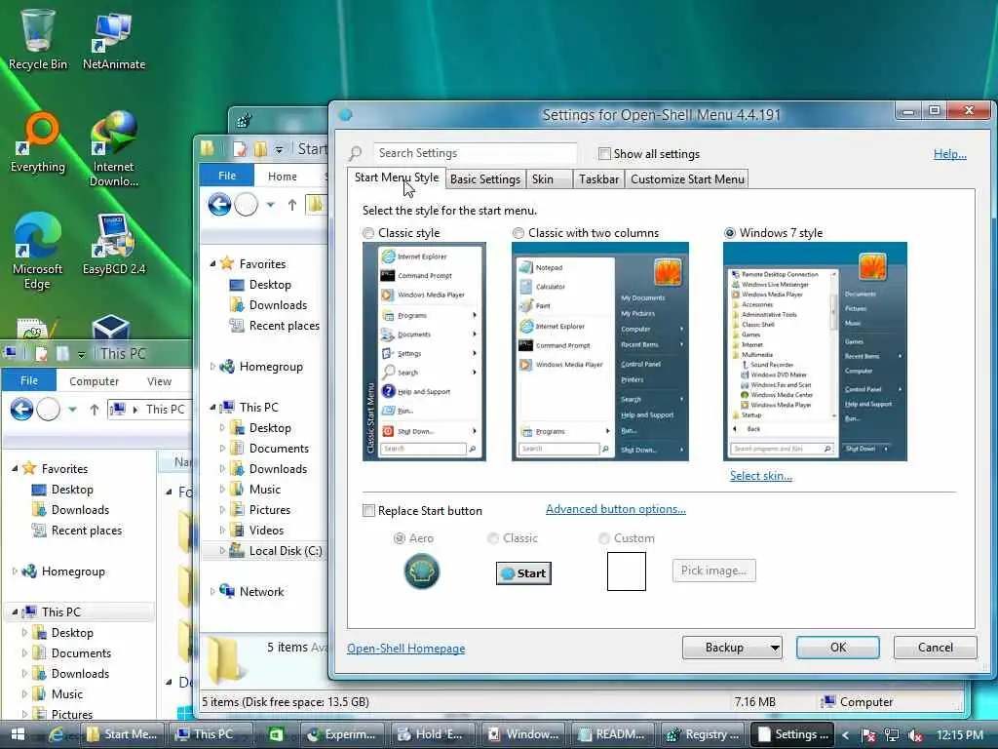Open recent locations dropdown in This PC window

click(72, 410)
